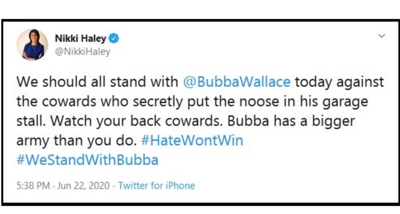Click the @NikkiHaley handle
This screenshot has width=400, height=214.
(82, 52)
